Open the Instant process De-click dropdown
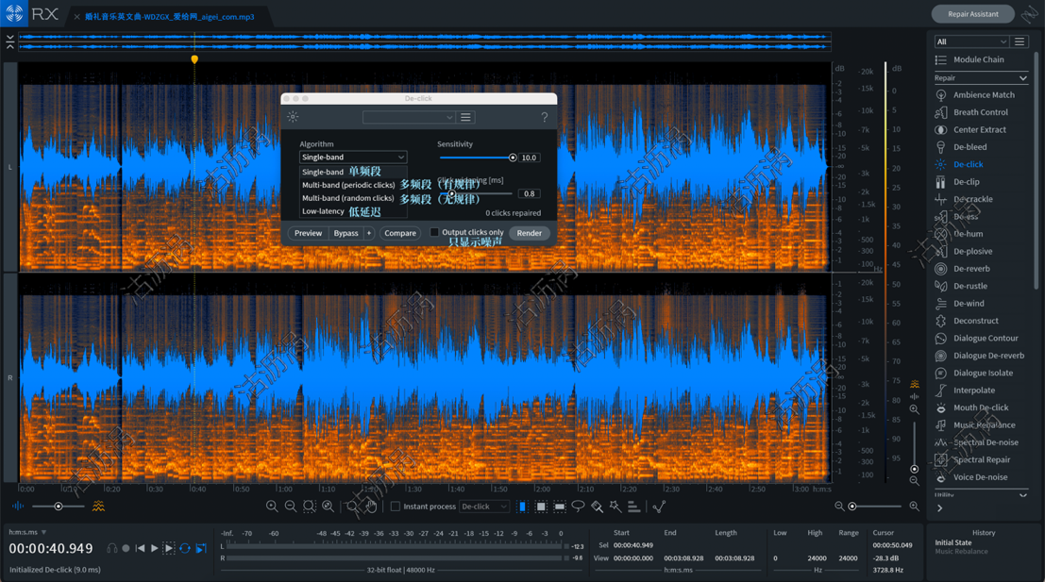Screen dimensions: 1045x582 pyautogui.click(x=483, y=507)
